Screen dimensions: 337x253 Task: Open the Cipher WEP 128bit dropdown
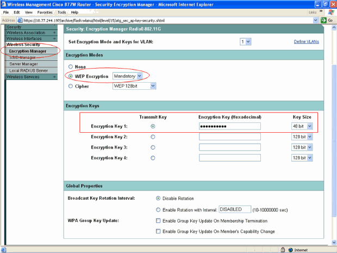pos(134,86)
